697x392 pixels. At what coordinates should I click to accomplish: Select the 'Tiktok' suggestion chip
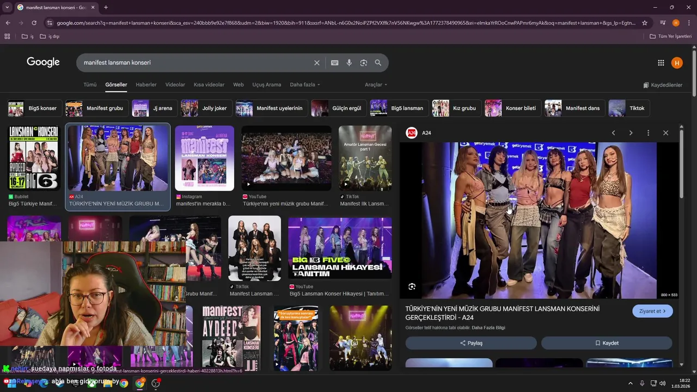coord(629,108)
